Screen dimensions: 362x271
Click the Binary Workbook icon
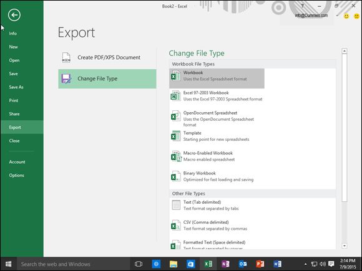click(175, 176)
